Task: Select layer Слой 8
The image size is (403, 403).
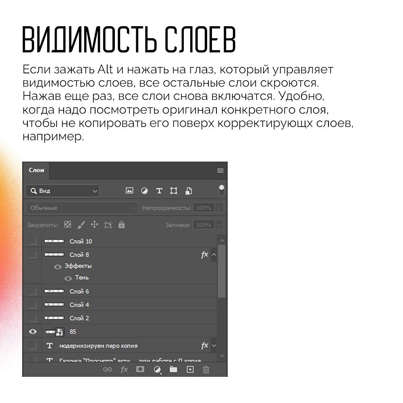Action: click(120, 254)
